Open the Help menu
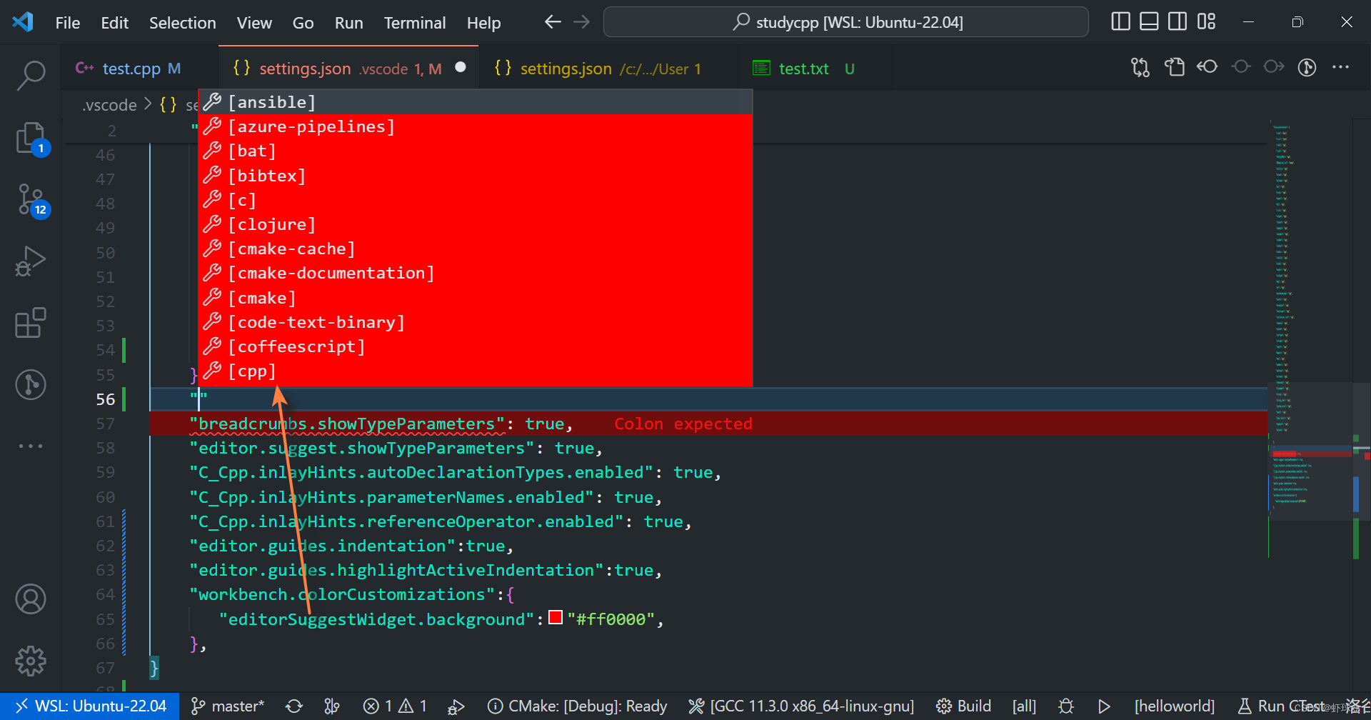 coord(483,23)
